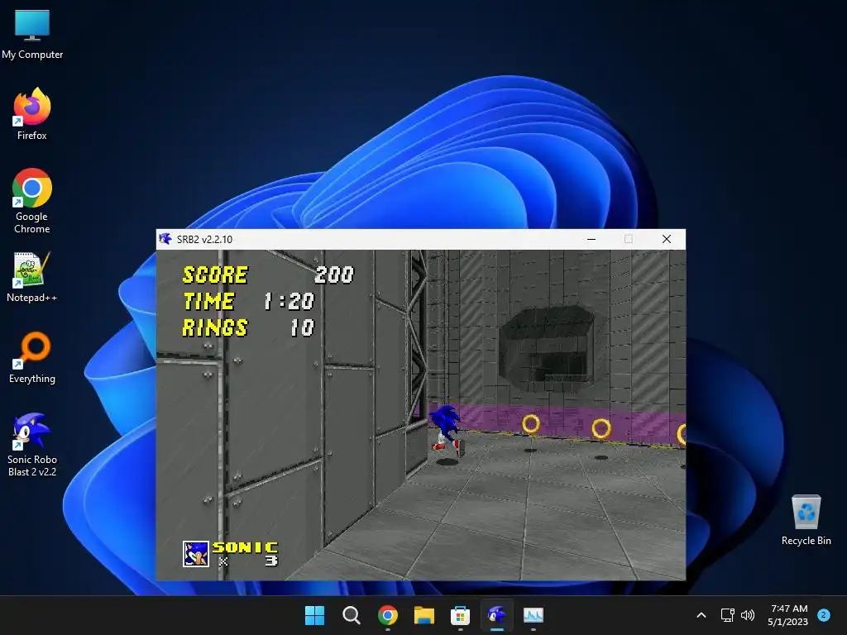This screenshot has height=635, width=847.
Task: Open the clock showing 7:47 AM
Action: coord(788,615)
